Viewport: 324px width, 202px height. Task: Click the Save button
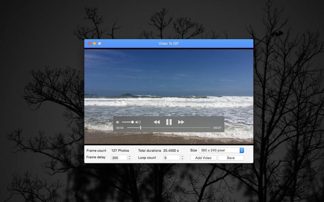coord(230,158)
